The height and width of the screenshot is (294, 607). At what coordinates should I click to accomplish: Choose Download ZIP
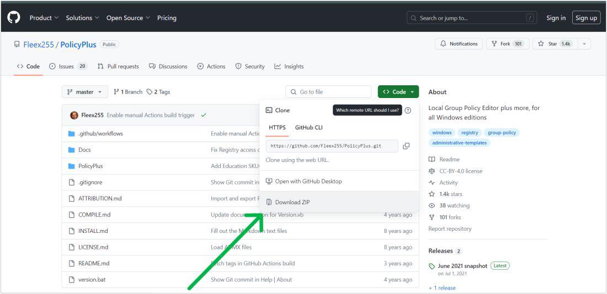[339, 202]
